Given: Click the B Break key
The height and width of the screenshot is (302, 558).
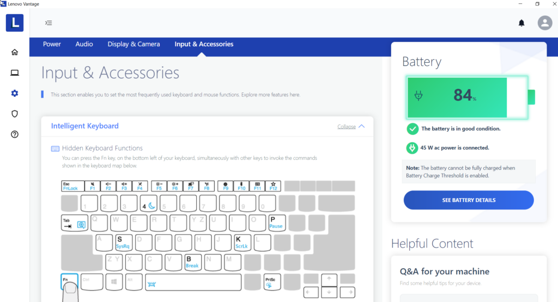Looking at the screenshot, I should point(192,263).
